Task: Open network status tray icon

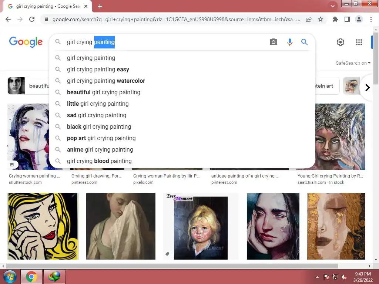Action: (335, 277)
